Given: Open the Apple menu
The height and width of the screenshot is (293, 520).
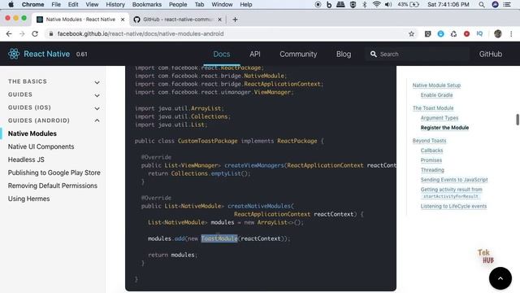Looking at the screenshot, I should pyautogui.click(x=11, y=4).
